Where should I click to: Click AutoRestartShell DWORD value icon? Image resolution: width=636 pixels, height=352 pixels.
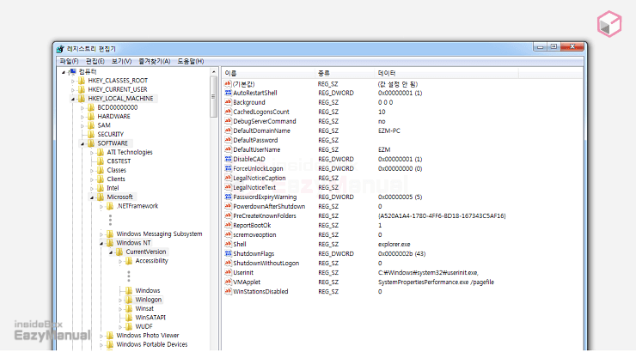click(x=228, y=93)
